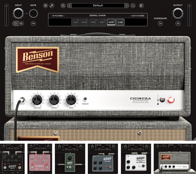
Task: Click the Benson logo badge on the amp
Action: (x=38, y=60)
